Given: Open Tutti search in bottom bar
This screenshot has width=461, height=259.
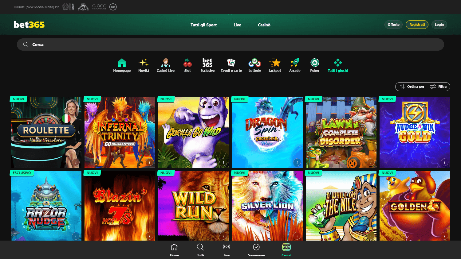Looking at the screenshot, I should point(200,250).
